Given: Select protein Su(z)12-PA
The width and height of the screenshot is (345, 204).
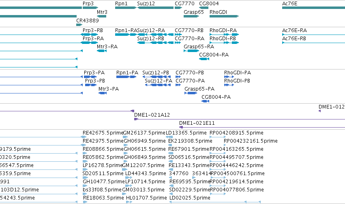Looking at the screenshot, I should [x=159, y=81].
